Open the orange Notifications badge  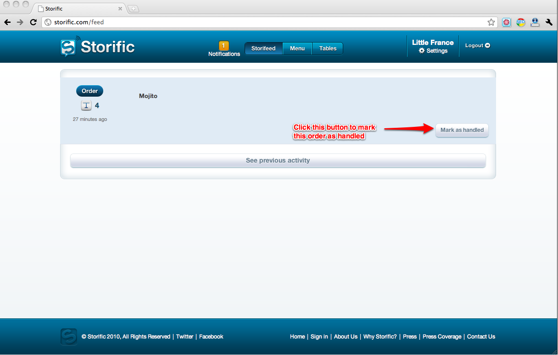[x=224, y=45]
